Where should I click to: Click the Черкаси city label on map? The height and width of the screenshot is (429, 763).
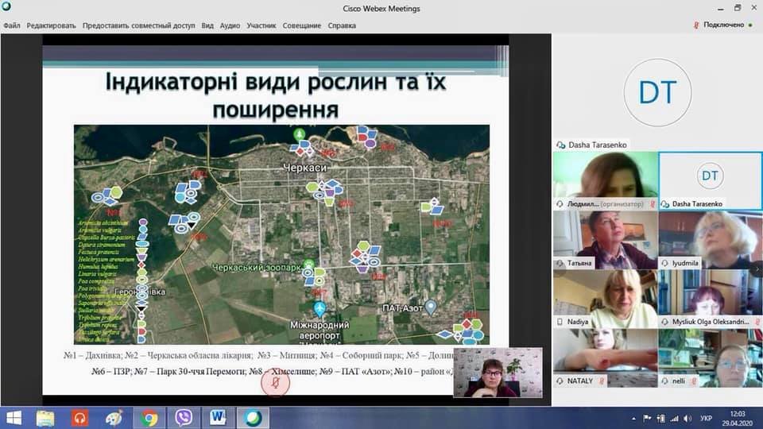[x=305, y=168]
